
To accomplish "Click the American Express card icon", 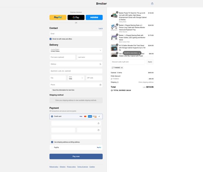I will 90,116.
